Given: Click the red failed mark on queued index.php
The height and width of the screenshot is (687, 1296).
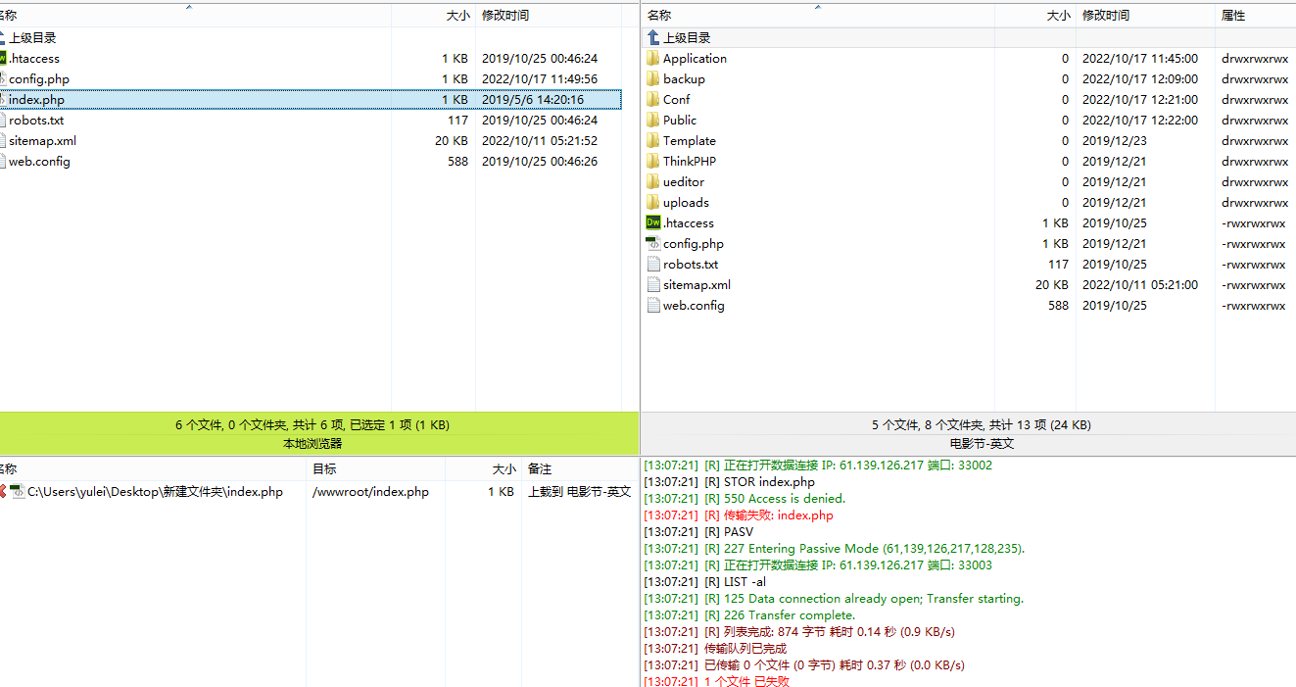Looking at the screenshot, I should pos(3,492).
